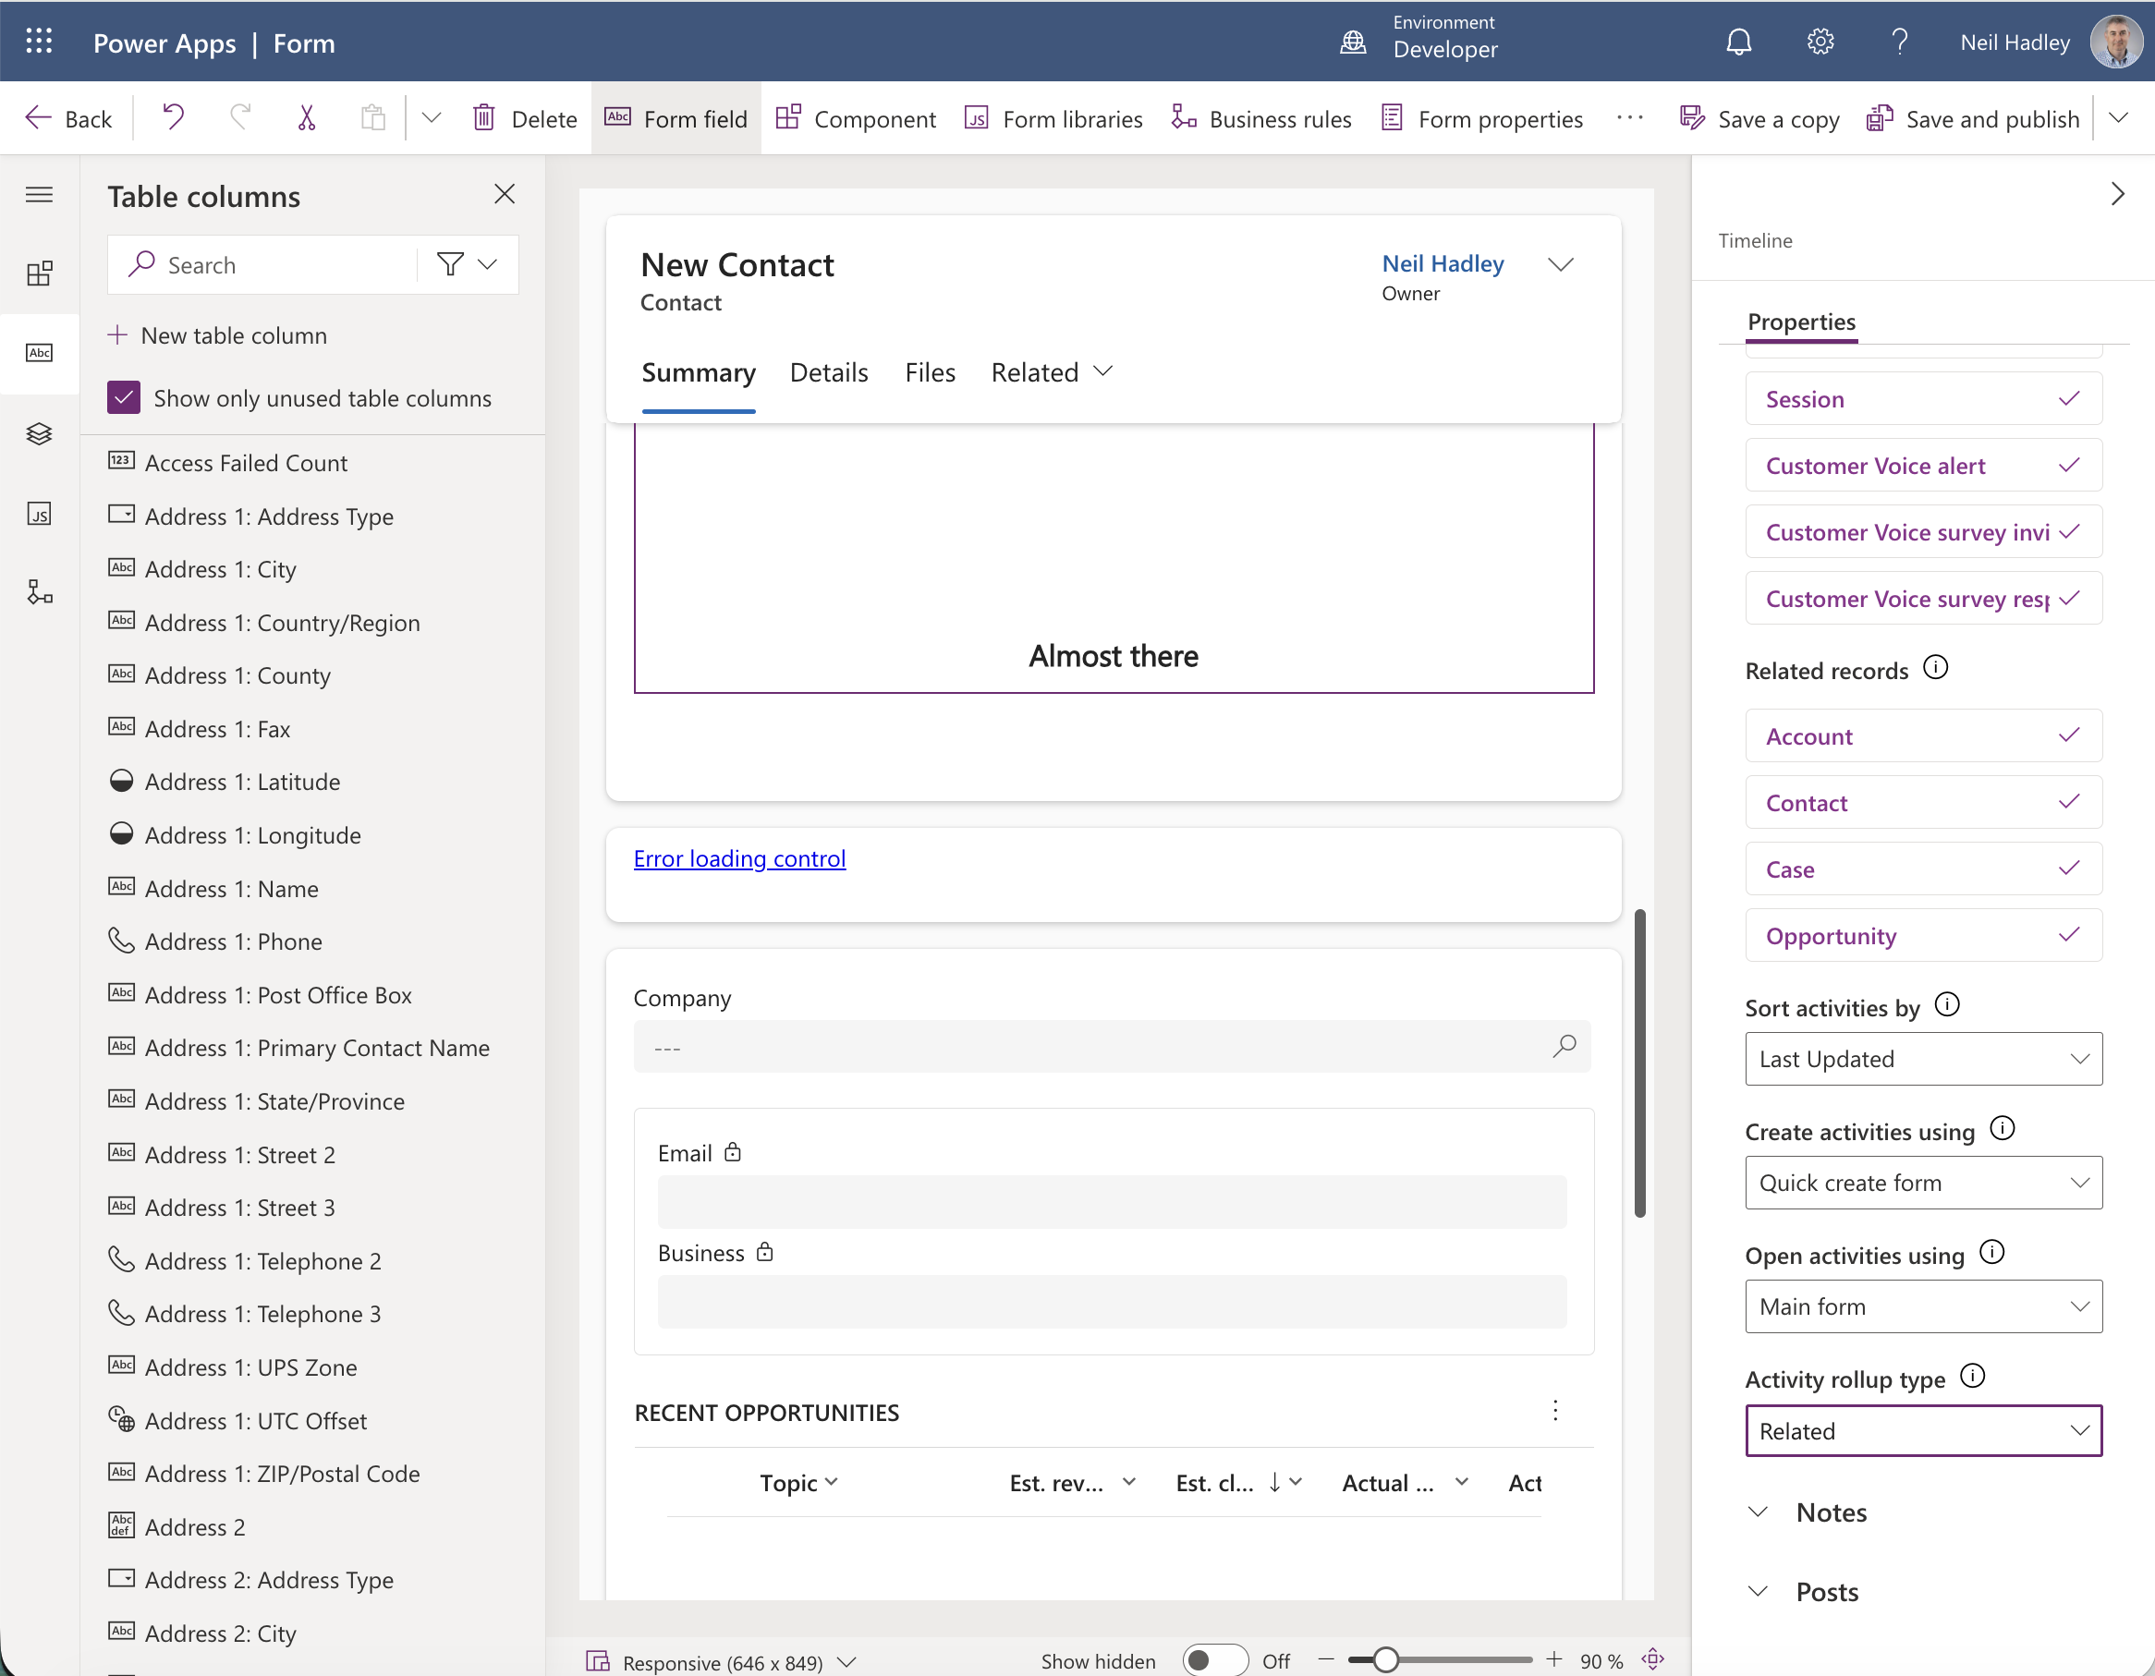Zoom out with the minus icon
This screenshot has height=1676, width=2155.
1326,1660
